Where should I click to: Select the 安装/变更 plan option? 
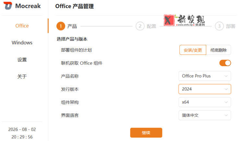(193, 50)
